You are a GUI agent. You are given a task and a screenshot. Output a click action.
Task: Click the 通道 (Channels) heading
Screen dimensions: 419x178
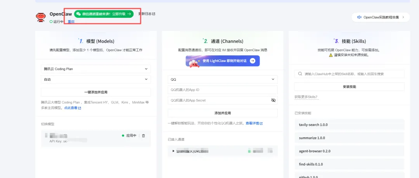(227, 41)
